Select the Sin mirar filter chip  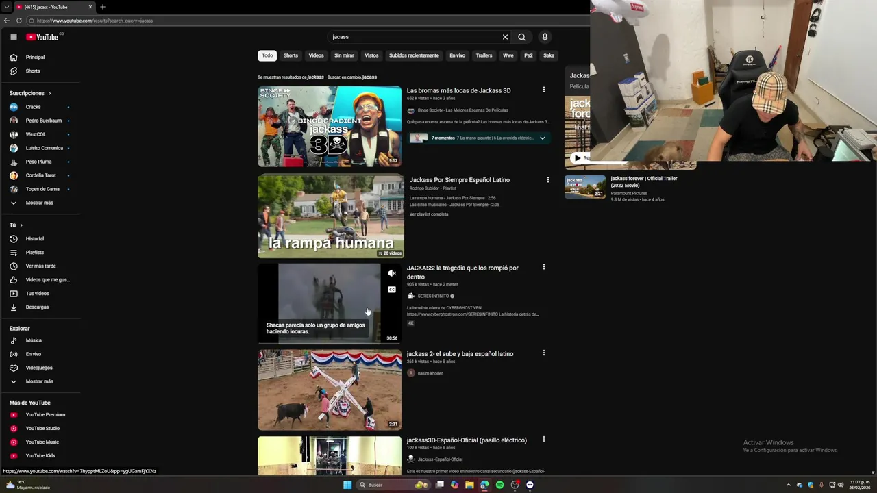[x=345, y=55]
